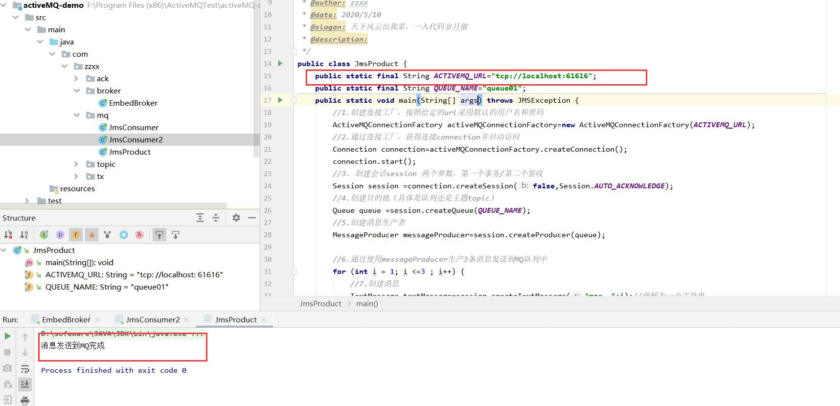Minimize the Structure panel with hide button
Image resolution: width=840 pixels, height=406 pixels.
click(x=252, y=218)
